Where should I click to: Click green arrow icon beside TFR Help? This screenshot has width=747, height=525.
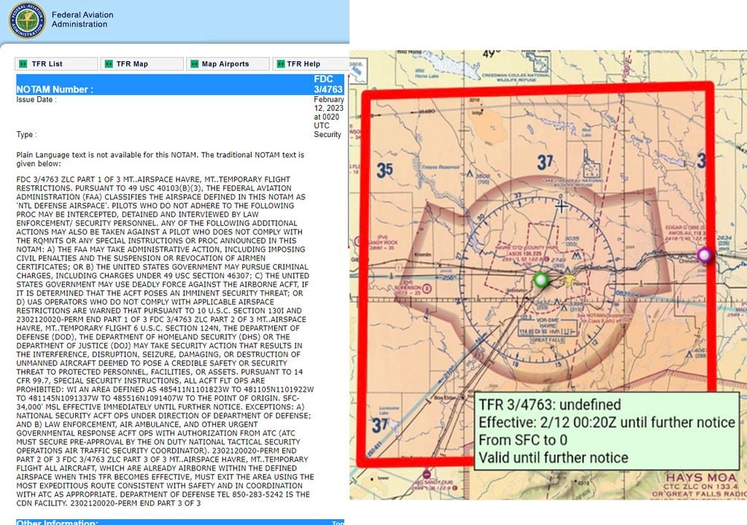279,64
